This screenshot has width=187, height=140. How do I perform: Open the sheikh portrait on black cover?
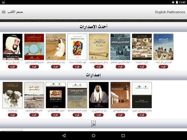(99, 95)
